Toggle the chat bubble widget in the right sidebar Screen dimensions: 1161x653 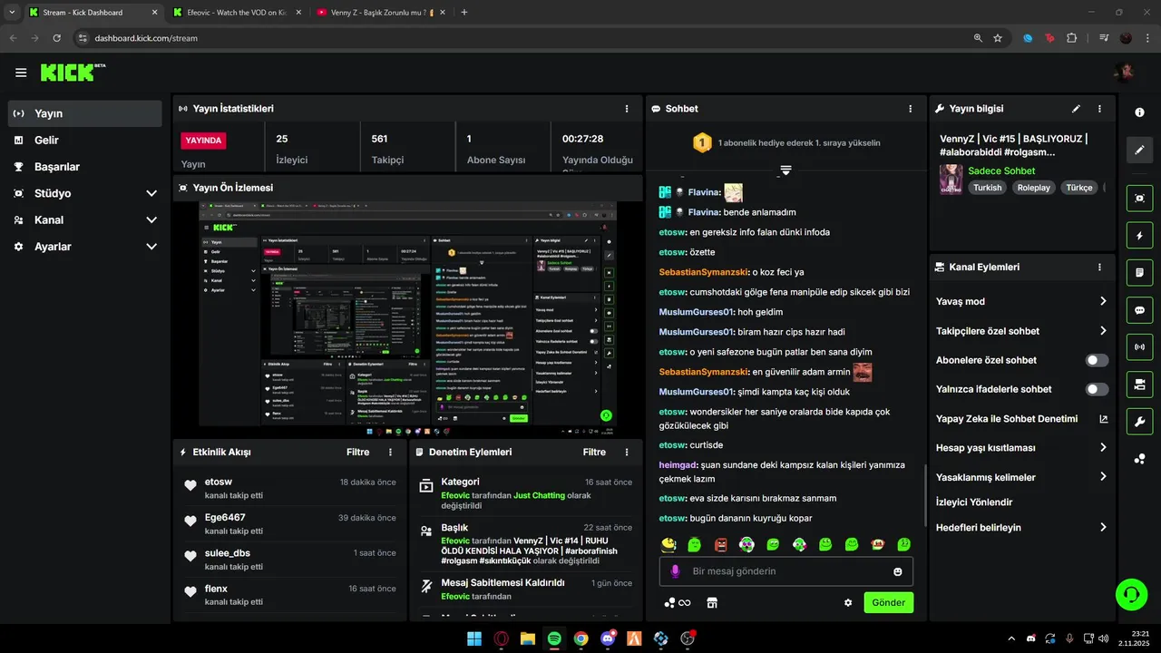pyautogui.click(x=1139, y=309)
